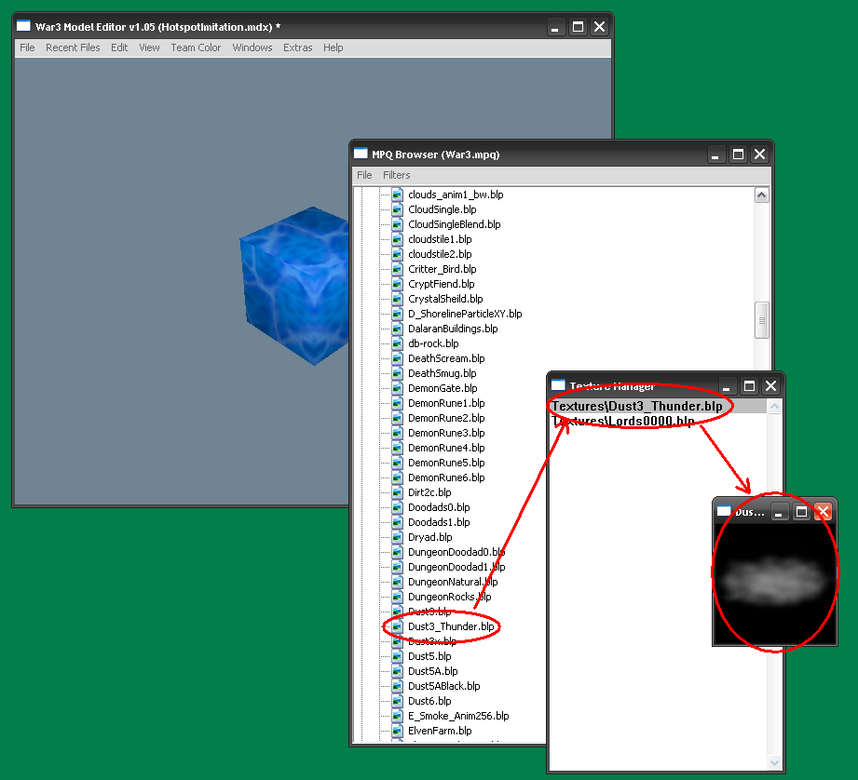Screen dimensions: 858x780
Task: Click the Dirt2c.blp file icon
Action: [x=398, y=492]
